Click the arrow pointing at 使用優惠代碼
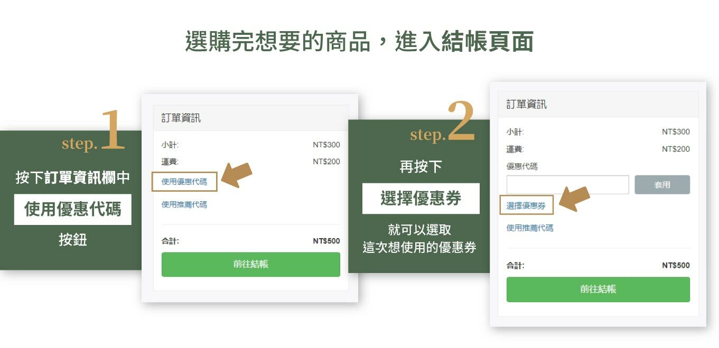 (236, 175)
